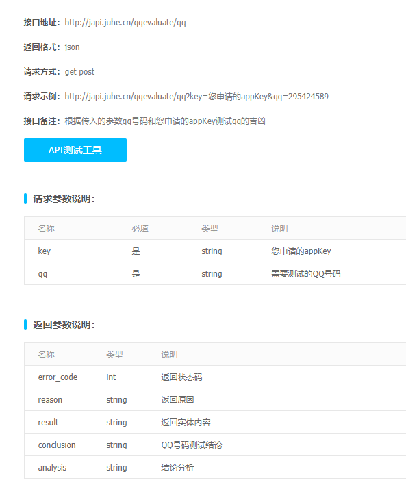Select the analysis name cell
The width and height of the screenshot is (406, 500).
point(52,468)
